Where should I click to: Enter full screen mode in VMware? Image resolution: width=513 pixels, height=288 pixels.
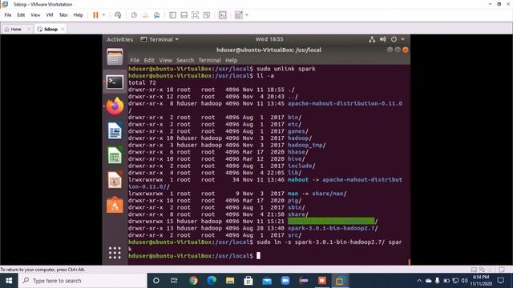[x=196, y=15]
